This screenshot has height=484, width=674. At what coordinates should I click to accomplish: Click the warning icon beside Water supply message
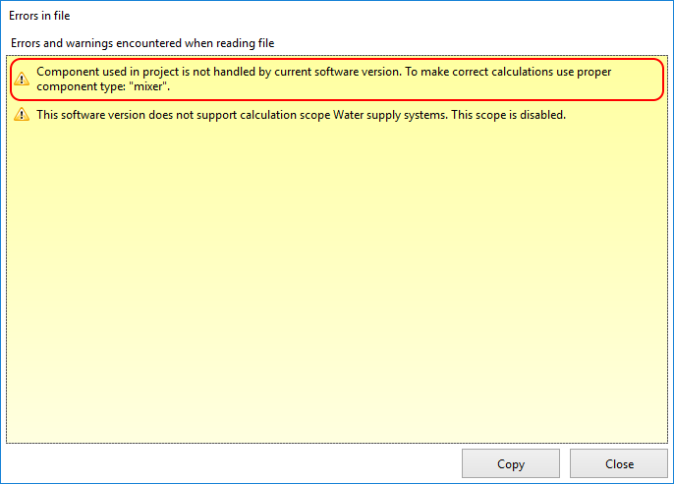pos(22,115)
